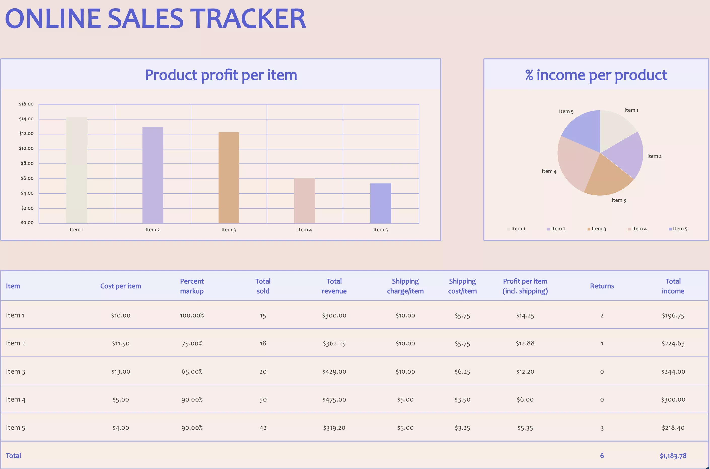This screenshot has width=710, height=469.
Task: Select the Total row label
Action: point(13,456)
